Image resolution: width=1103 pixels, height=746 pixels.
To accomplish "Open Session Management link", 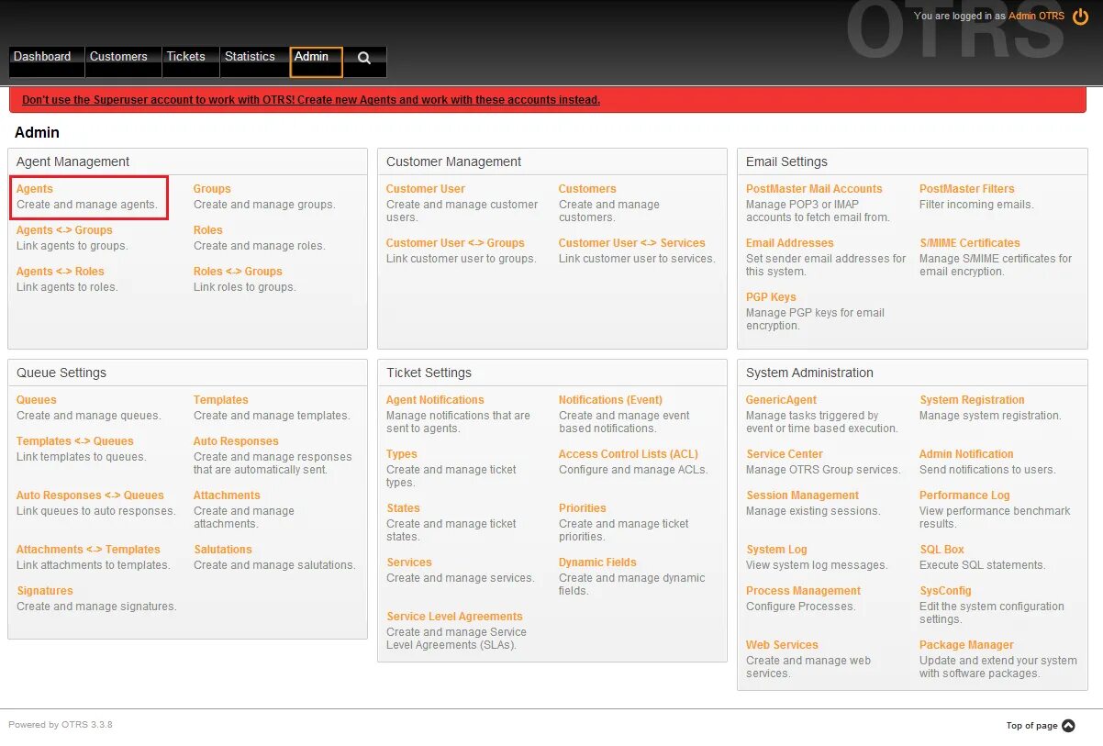I will pos(803,495).
